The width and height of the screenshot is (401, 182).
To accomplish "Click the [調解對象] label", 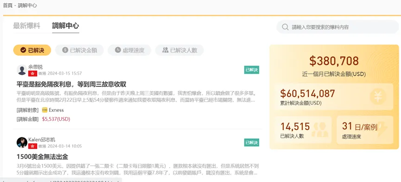I will [x=28, y=110].
